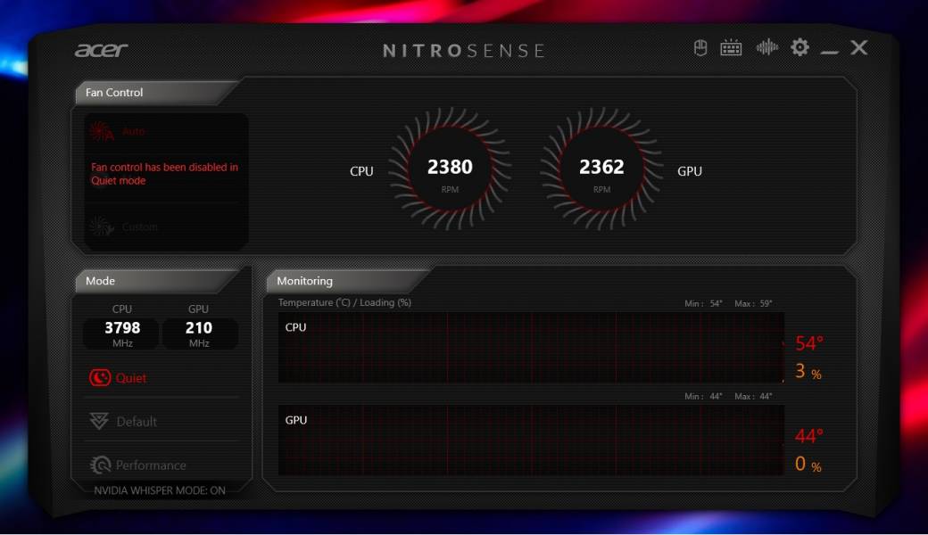Click the CPU loading value 3 %
This screenshot has width=928, height=535.
click(x=808, y=372)
